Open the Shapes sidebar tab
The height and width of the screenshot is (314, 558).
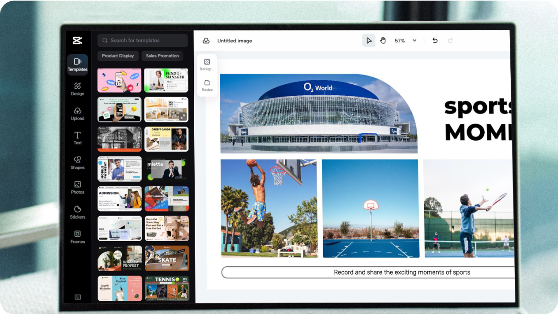coord(77,163)
